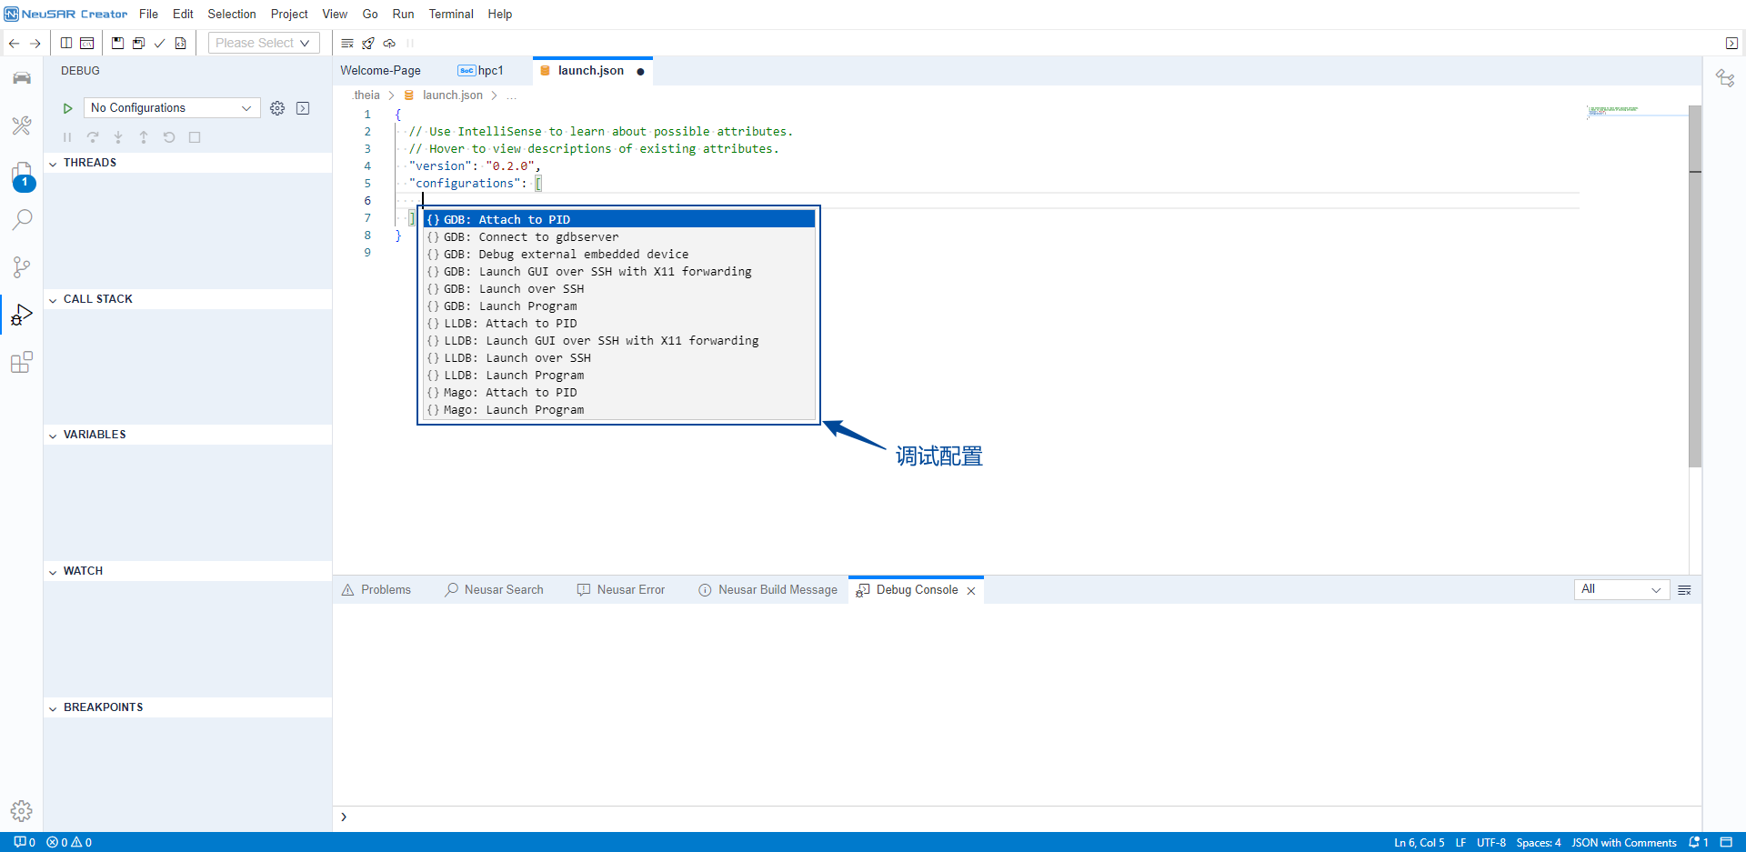1746x852 pixels.
Task: Click JSON with Comments language mode
Action: (1623, 842)
